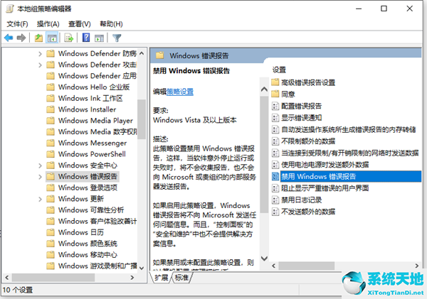The height and width of the screenshot is (299, 427).
Task: Click the settings list horizontal scrollbar thumb
Action: pyautogui.click(x=306, y=266)
